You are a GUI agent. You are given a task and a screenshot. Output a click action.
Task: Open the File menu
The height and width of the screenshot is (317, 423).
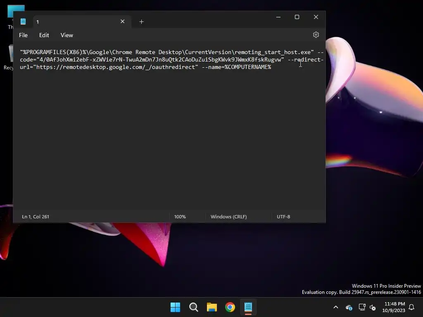click(x=23, y=35)
